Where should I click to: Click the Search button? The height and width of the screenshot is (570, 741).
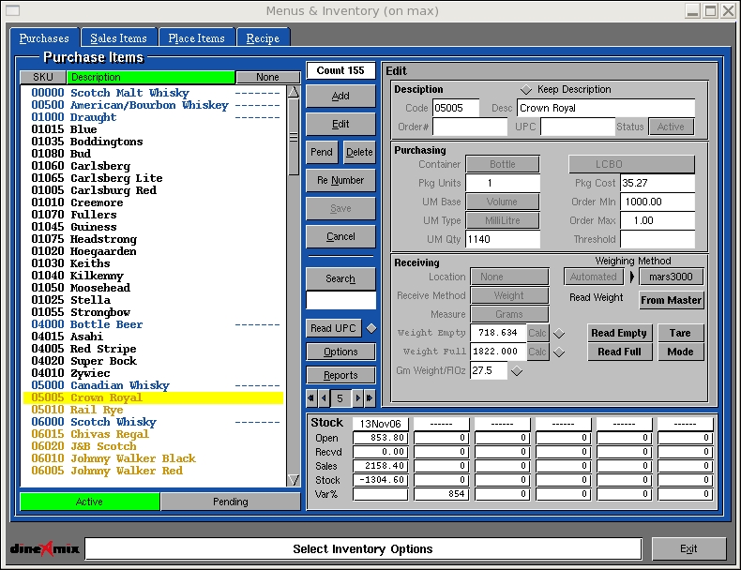(340, 278)
